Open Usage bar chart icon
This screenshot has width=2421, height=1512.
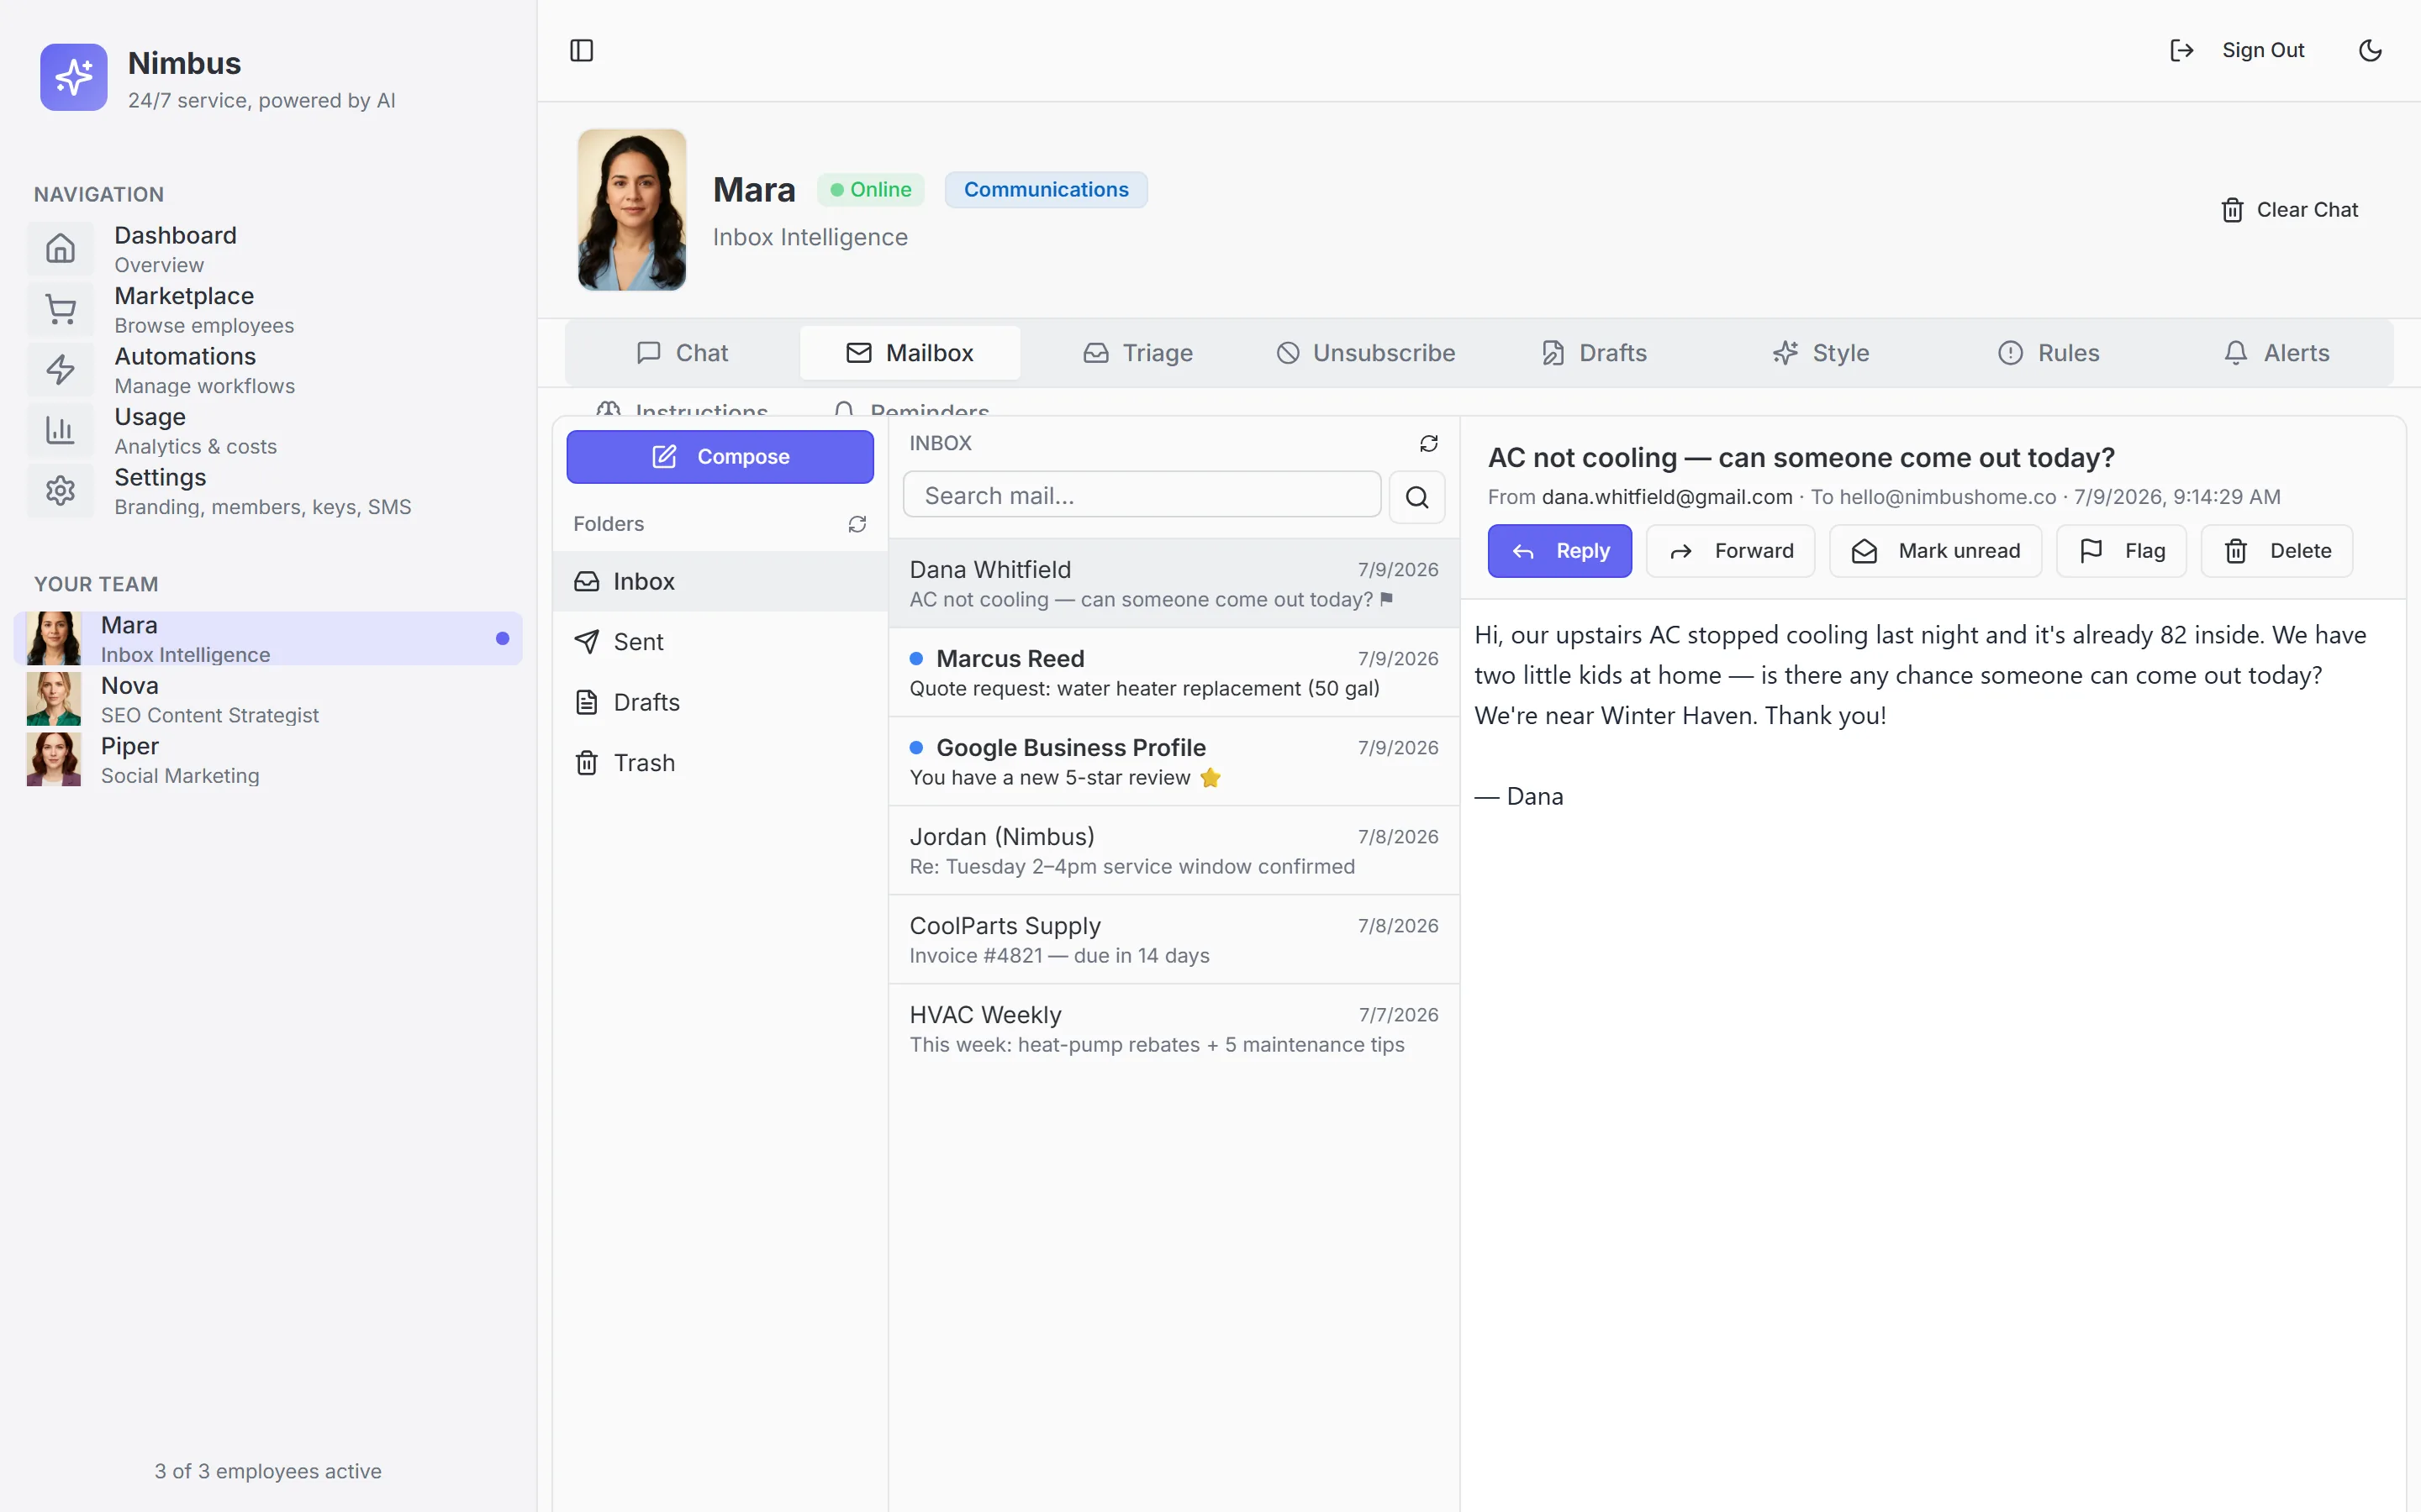coord(61,430)
